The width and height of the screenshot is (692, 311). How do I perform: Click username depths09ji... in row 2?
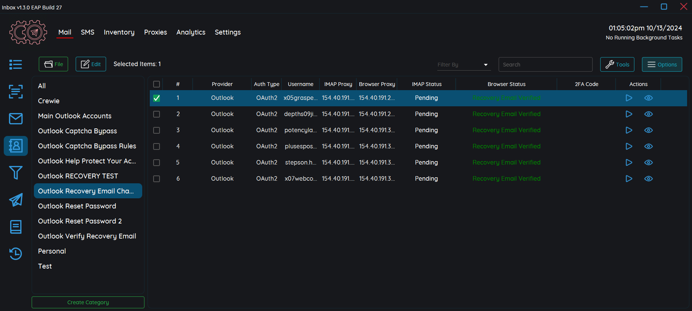click(301, 114)
